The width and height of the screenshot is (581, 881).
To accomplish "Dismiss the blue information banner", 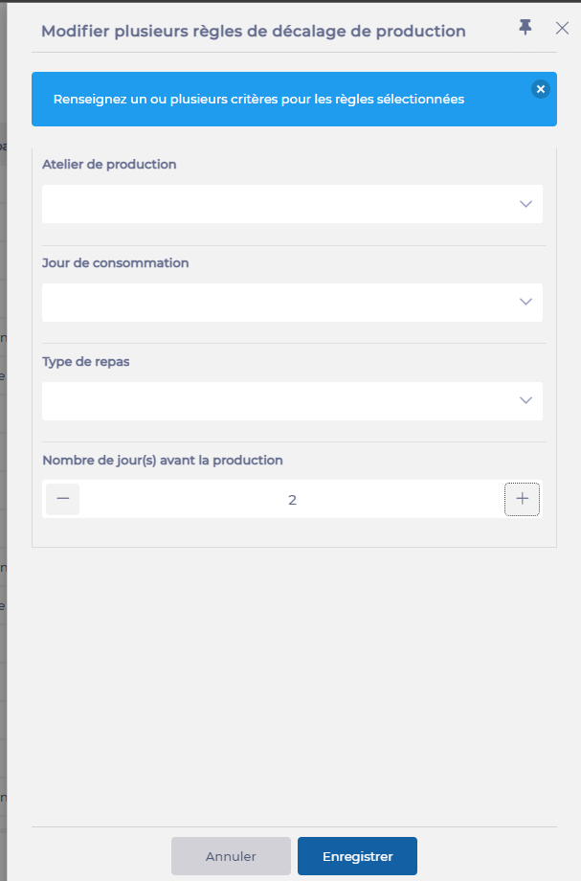I will pyautogui.click(x=541, y=89).
